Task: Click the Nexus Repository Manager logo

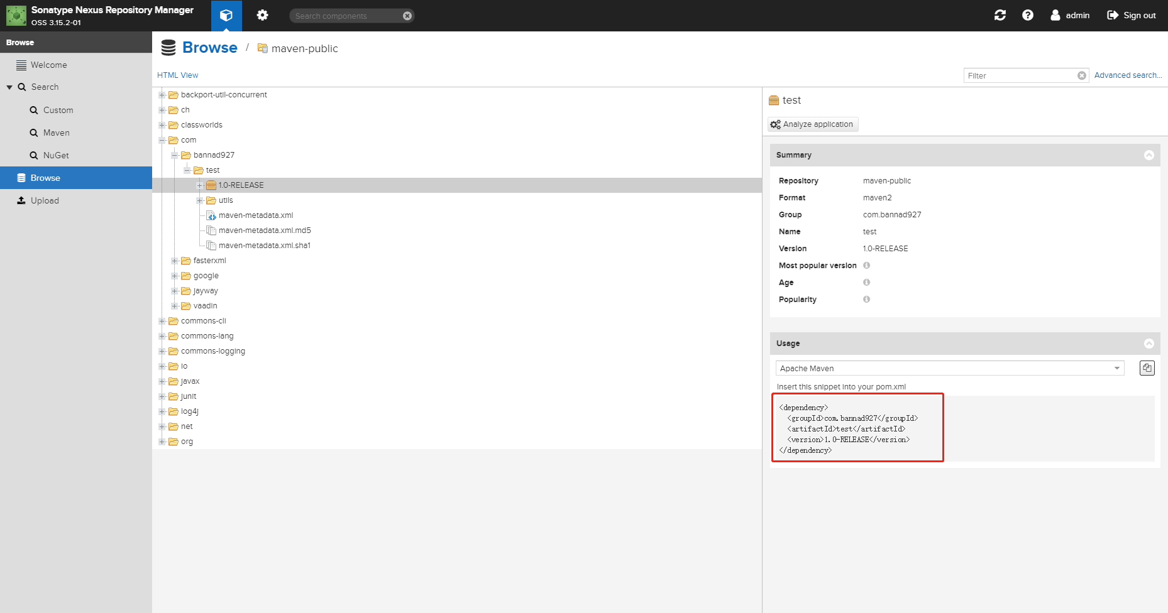Action: click(16, 15)
